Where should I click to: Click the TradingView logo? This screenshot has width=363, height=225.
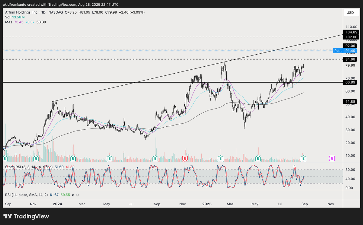coord(26,217)
